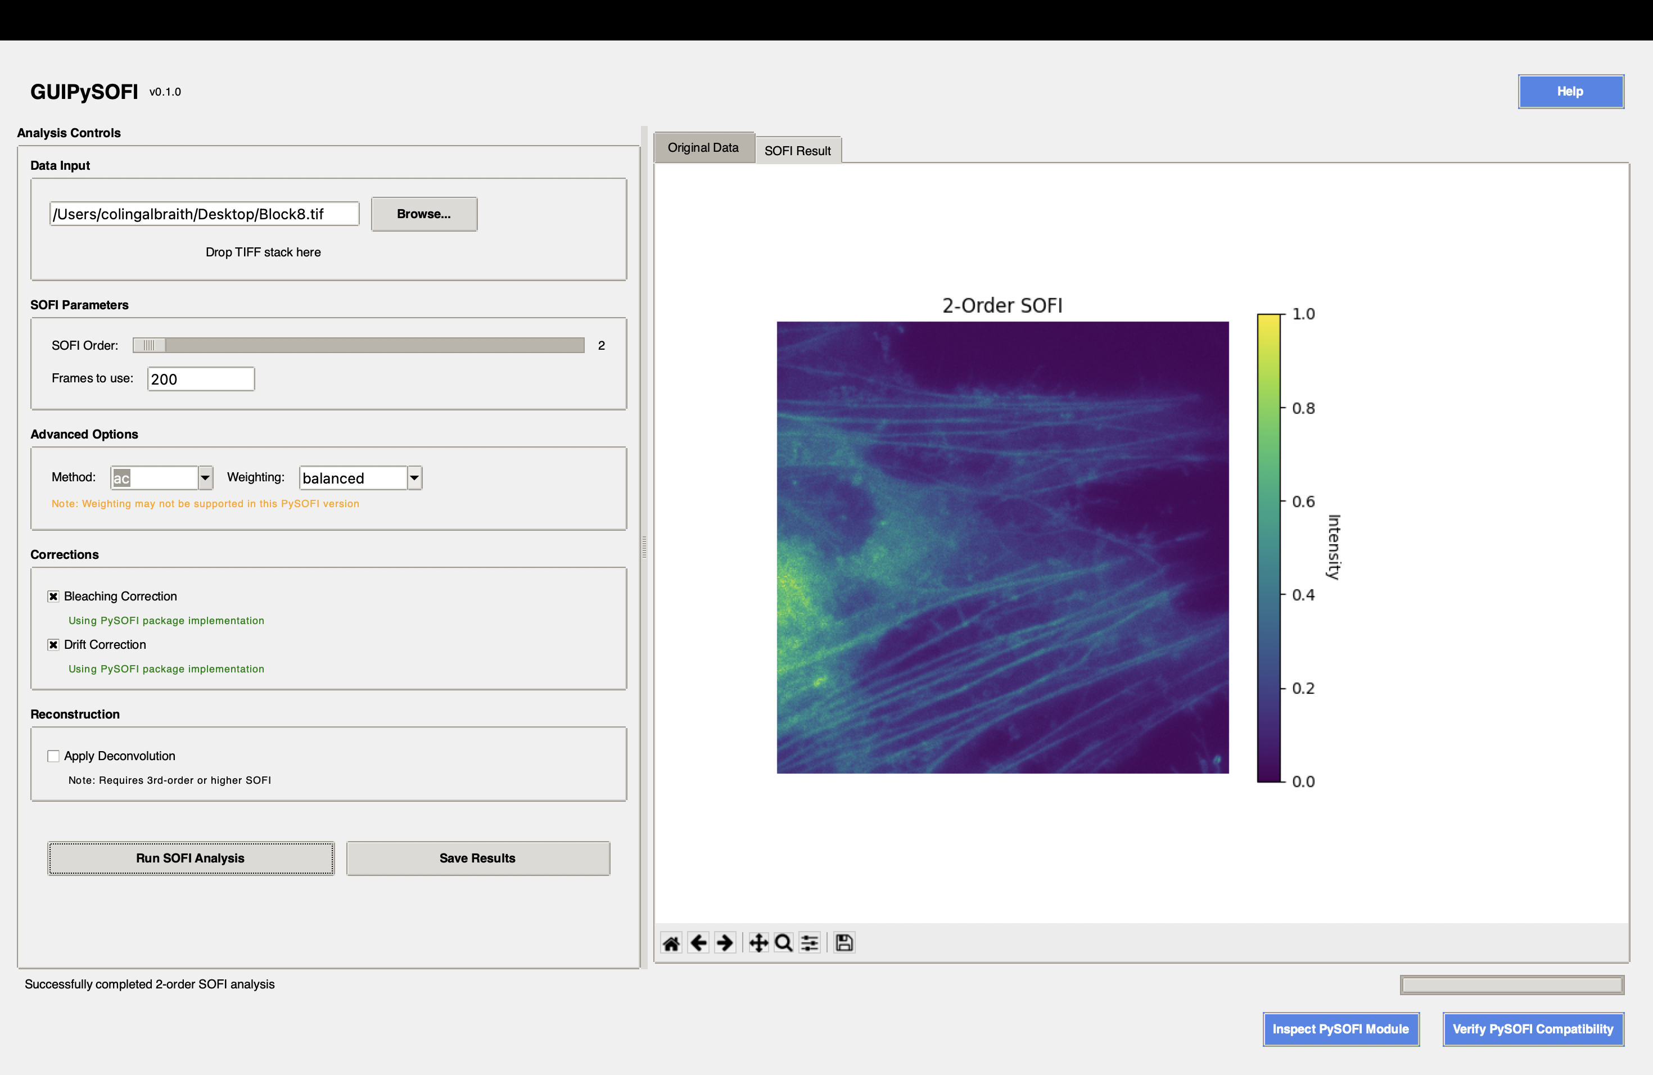Toggle the Bleaching Correction checkbox
The height and width of the screenshot is (1075, 1653).
53,596
